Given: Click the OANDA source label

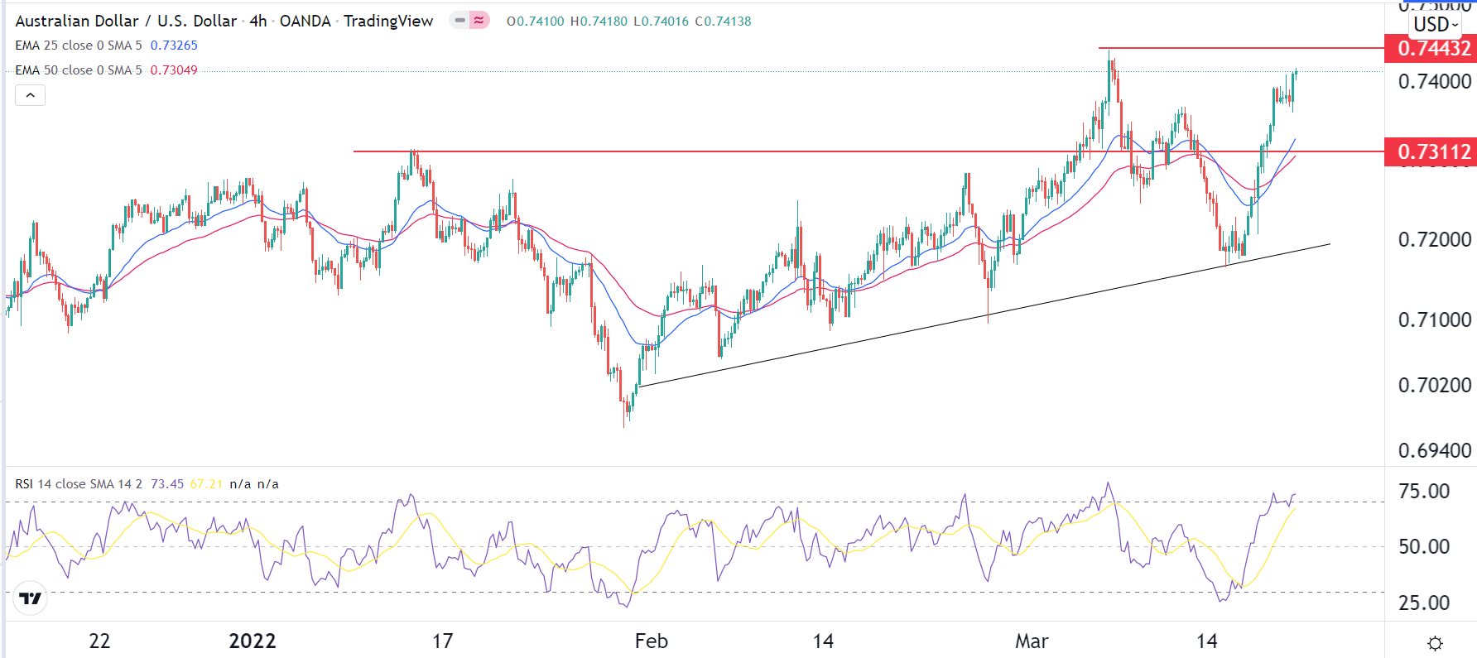Looking at the screenshot, I should [x=305, y=21].
